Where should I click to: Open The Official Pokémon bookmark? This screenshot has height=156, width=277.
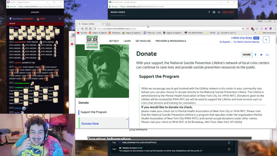point(194,33)
